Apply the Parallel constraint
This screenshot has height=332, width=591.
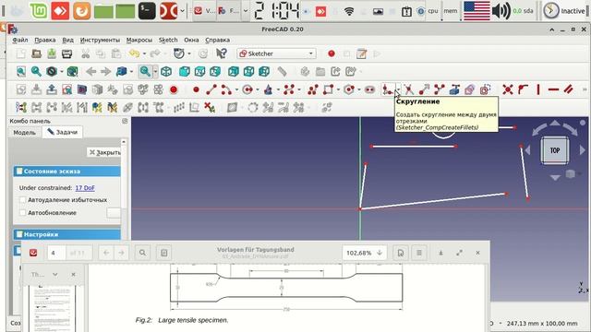[x=569, y=89]
